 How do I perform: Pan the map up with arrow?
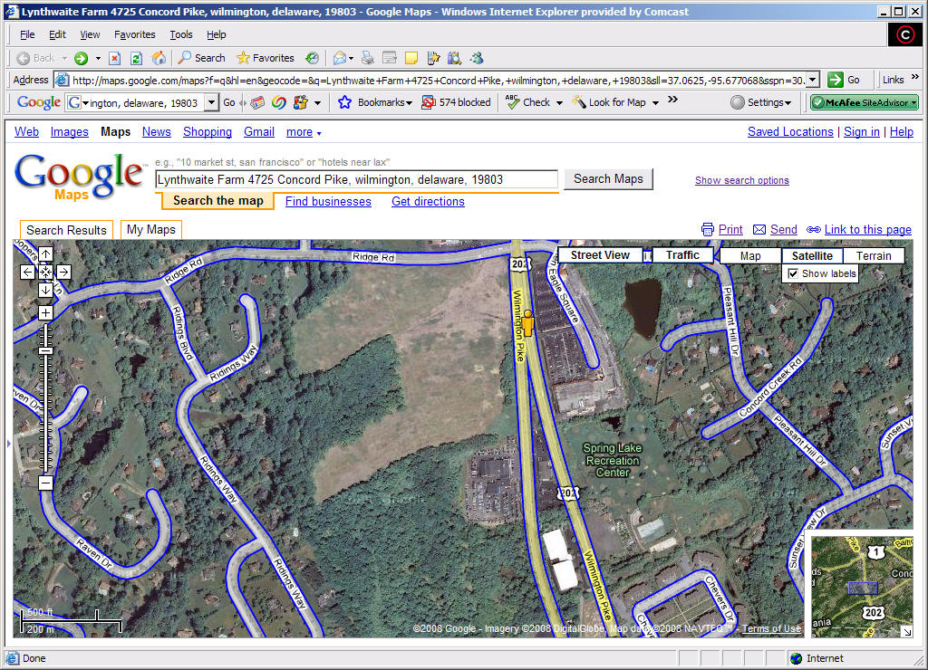tap(45, 254)
